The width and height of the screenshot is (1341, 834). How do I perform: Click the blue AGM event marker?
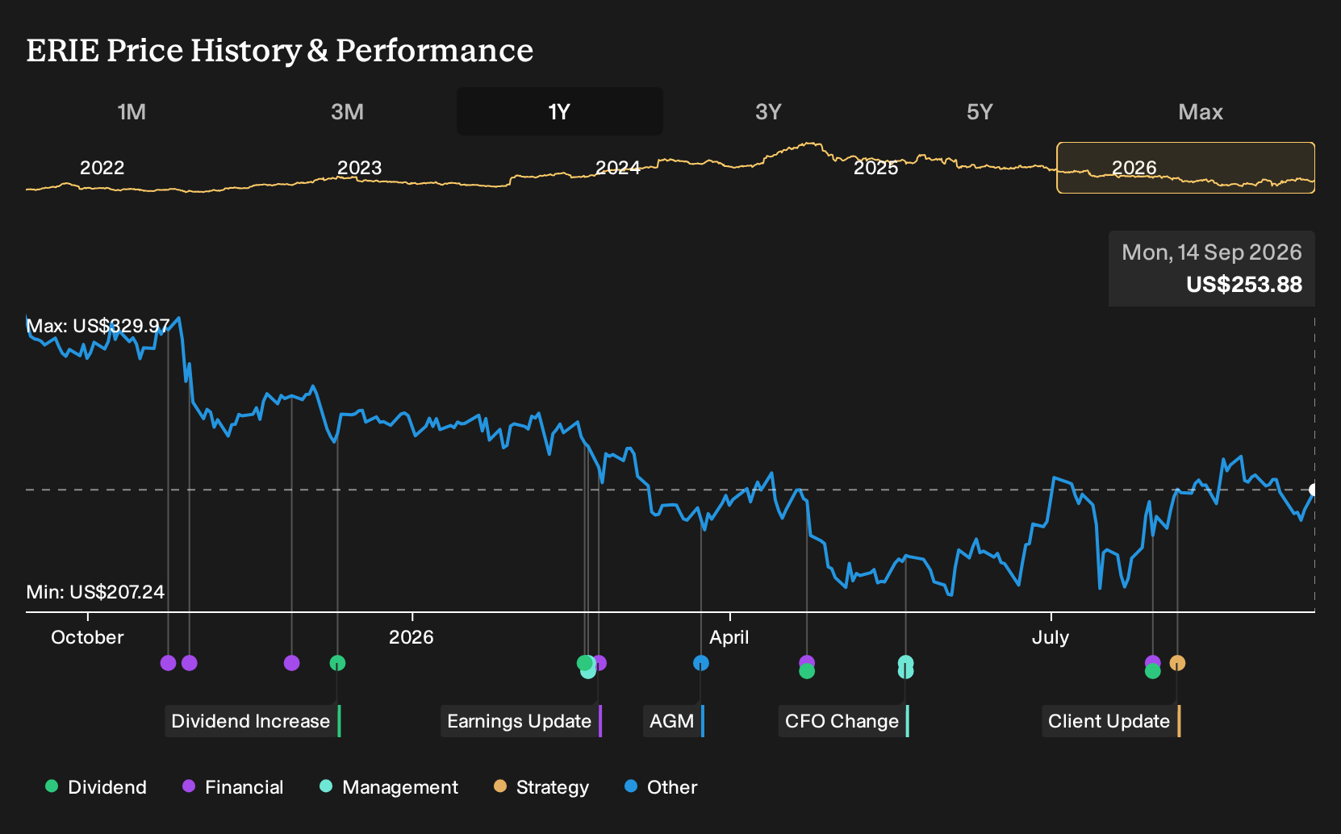[701, 663]
